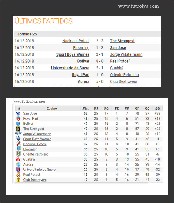Image resolution: width=174 pixels, height=203 pixels.
Task: Open The Strongest link in Jornada 25
Action: [122, 41]
